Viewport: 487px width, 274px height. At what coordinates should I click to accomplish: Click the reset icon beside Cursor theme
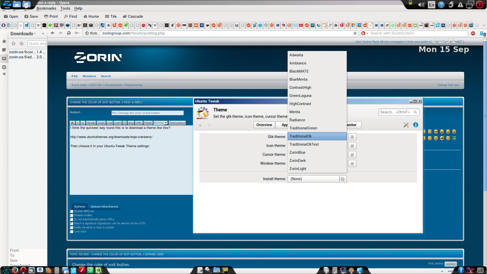(352, 155)
